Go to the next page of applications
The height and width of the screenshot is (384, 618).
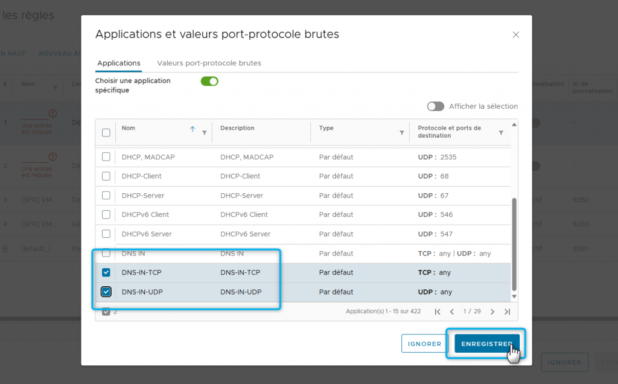pos(492,312)
